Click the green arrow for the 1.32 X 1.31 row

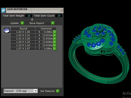(x=55, y=35)
